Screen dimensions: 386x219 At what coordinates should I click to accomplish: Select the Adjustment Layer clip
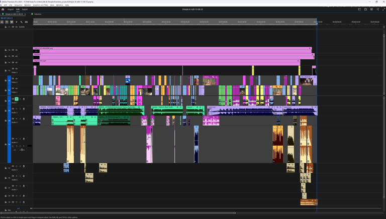coord(167,62)
